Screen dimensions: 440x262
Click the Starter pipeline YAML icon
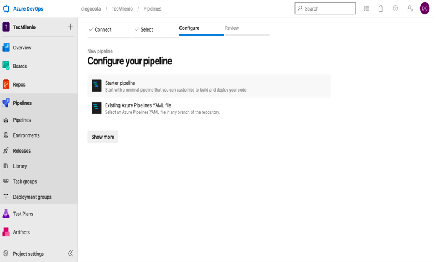(x=97, y=85)
